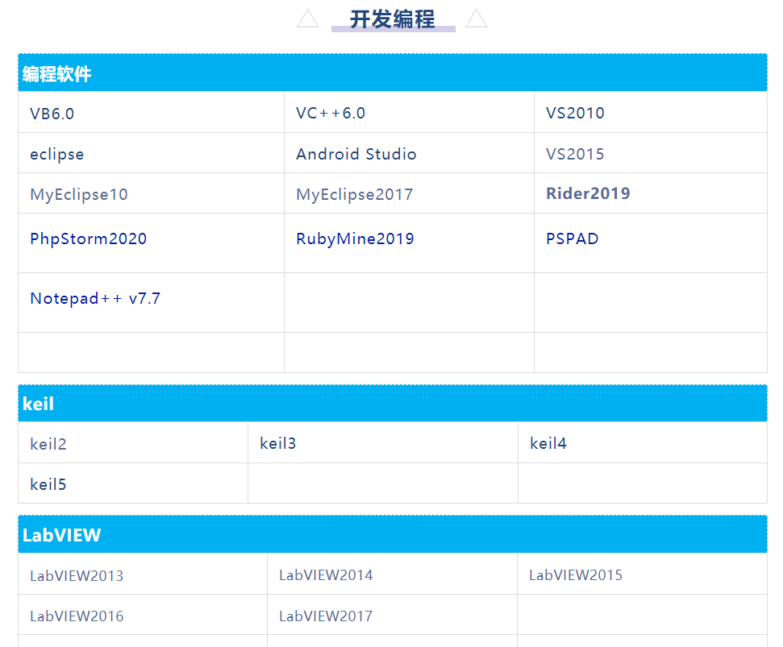Open MyEclipse10 entry

pos(79,194)
